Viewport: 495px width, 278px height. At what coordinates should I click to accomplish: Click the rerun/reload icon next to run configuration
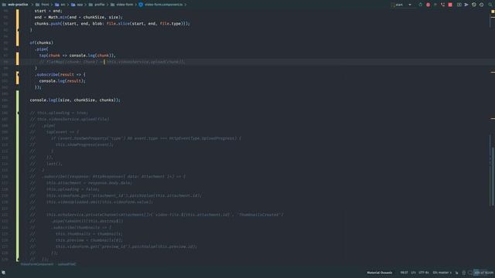[x=420, y=5]
